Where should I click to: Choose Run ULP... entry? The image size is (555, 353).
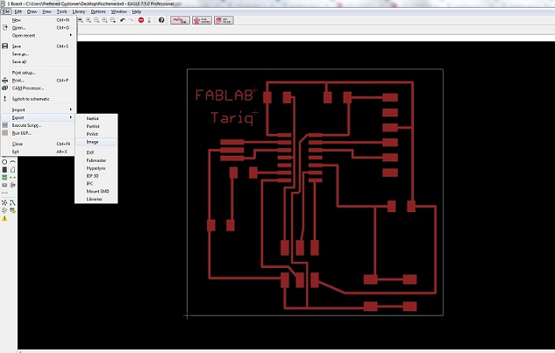click(39, 133)
